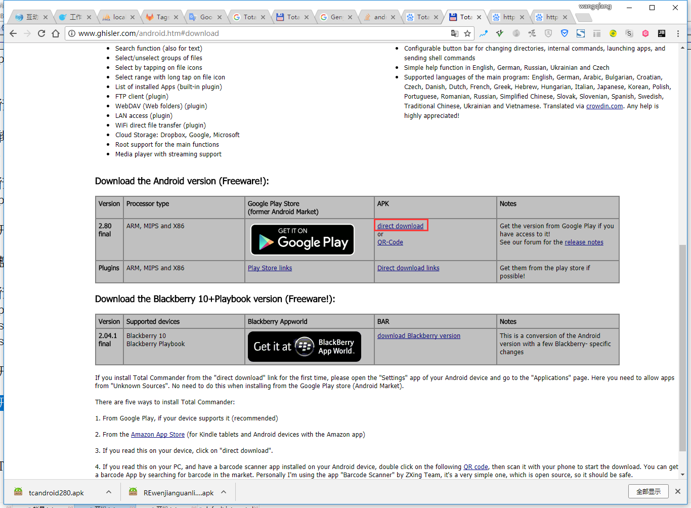
Task: Open the blue shield extension
Action: (x=565, y=33)
